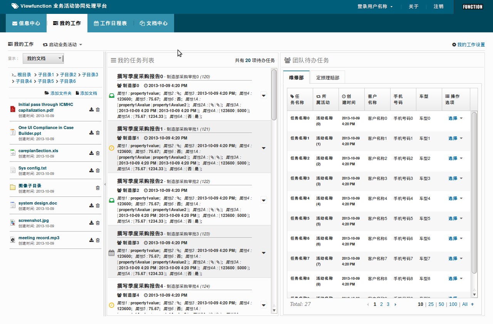Viewport: 493px width, 324px height.
Task: Go to page 2 of team tasks
Action: (x=381, y=304)
